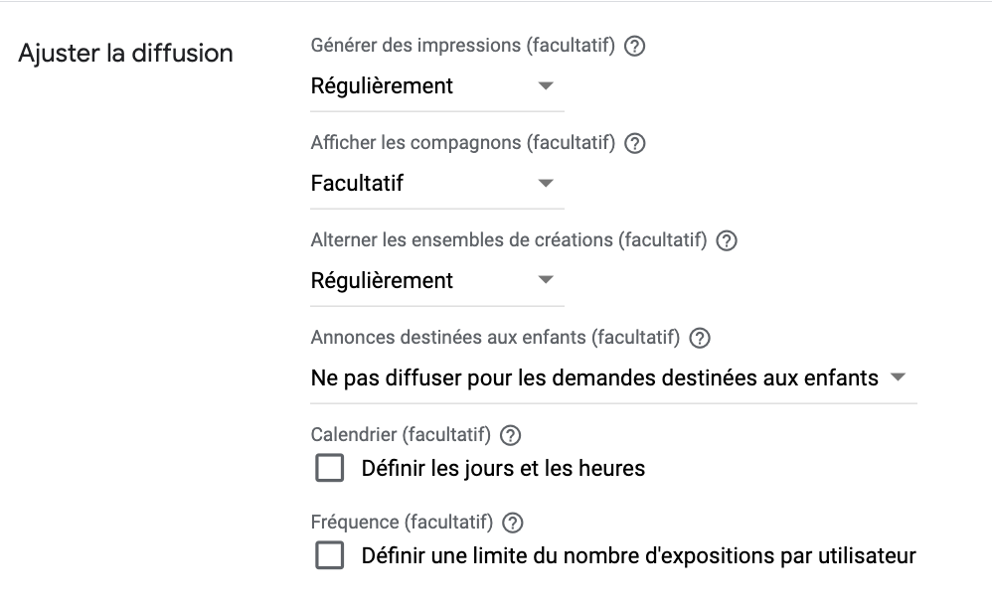Expand the Alterner les ensembles de créations arrow
The height and width of the screenshot is (604, 992).
coord(546,280)
